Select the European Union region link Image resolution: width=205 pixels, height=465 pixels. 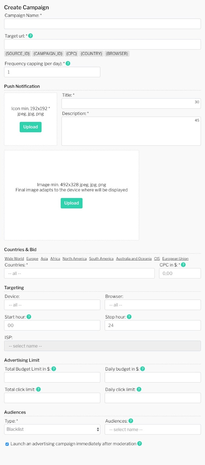click(x=175, y=259)
